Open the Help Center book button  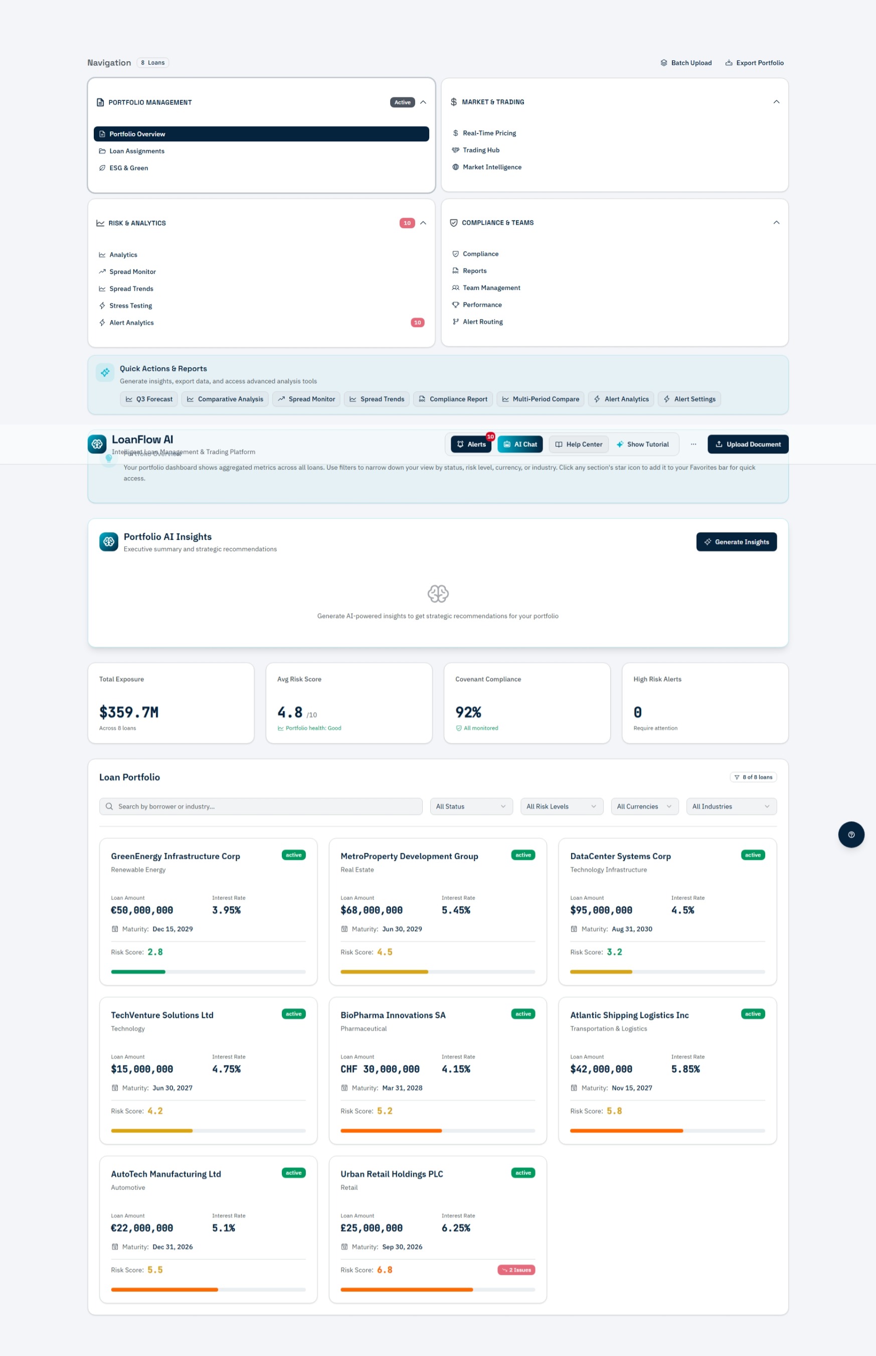[x=579, y=444]
